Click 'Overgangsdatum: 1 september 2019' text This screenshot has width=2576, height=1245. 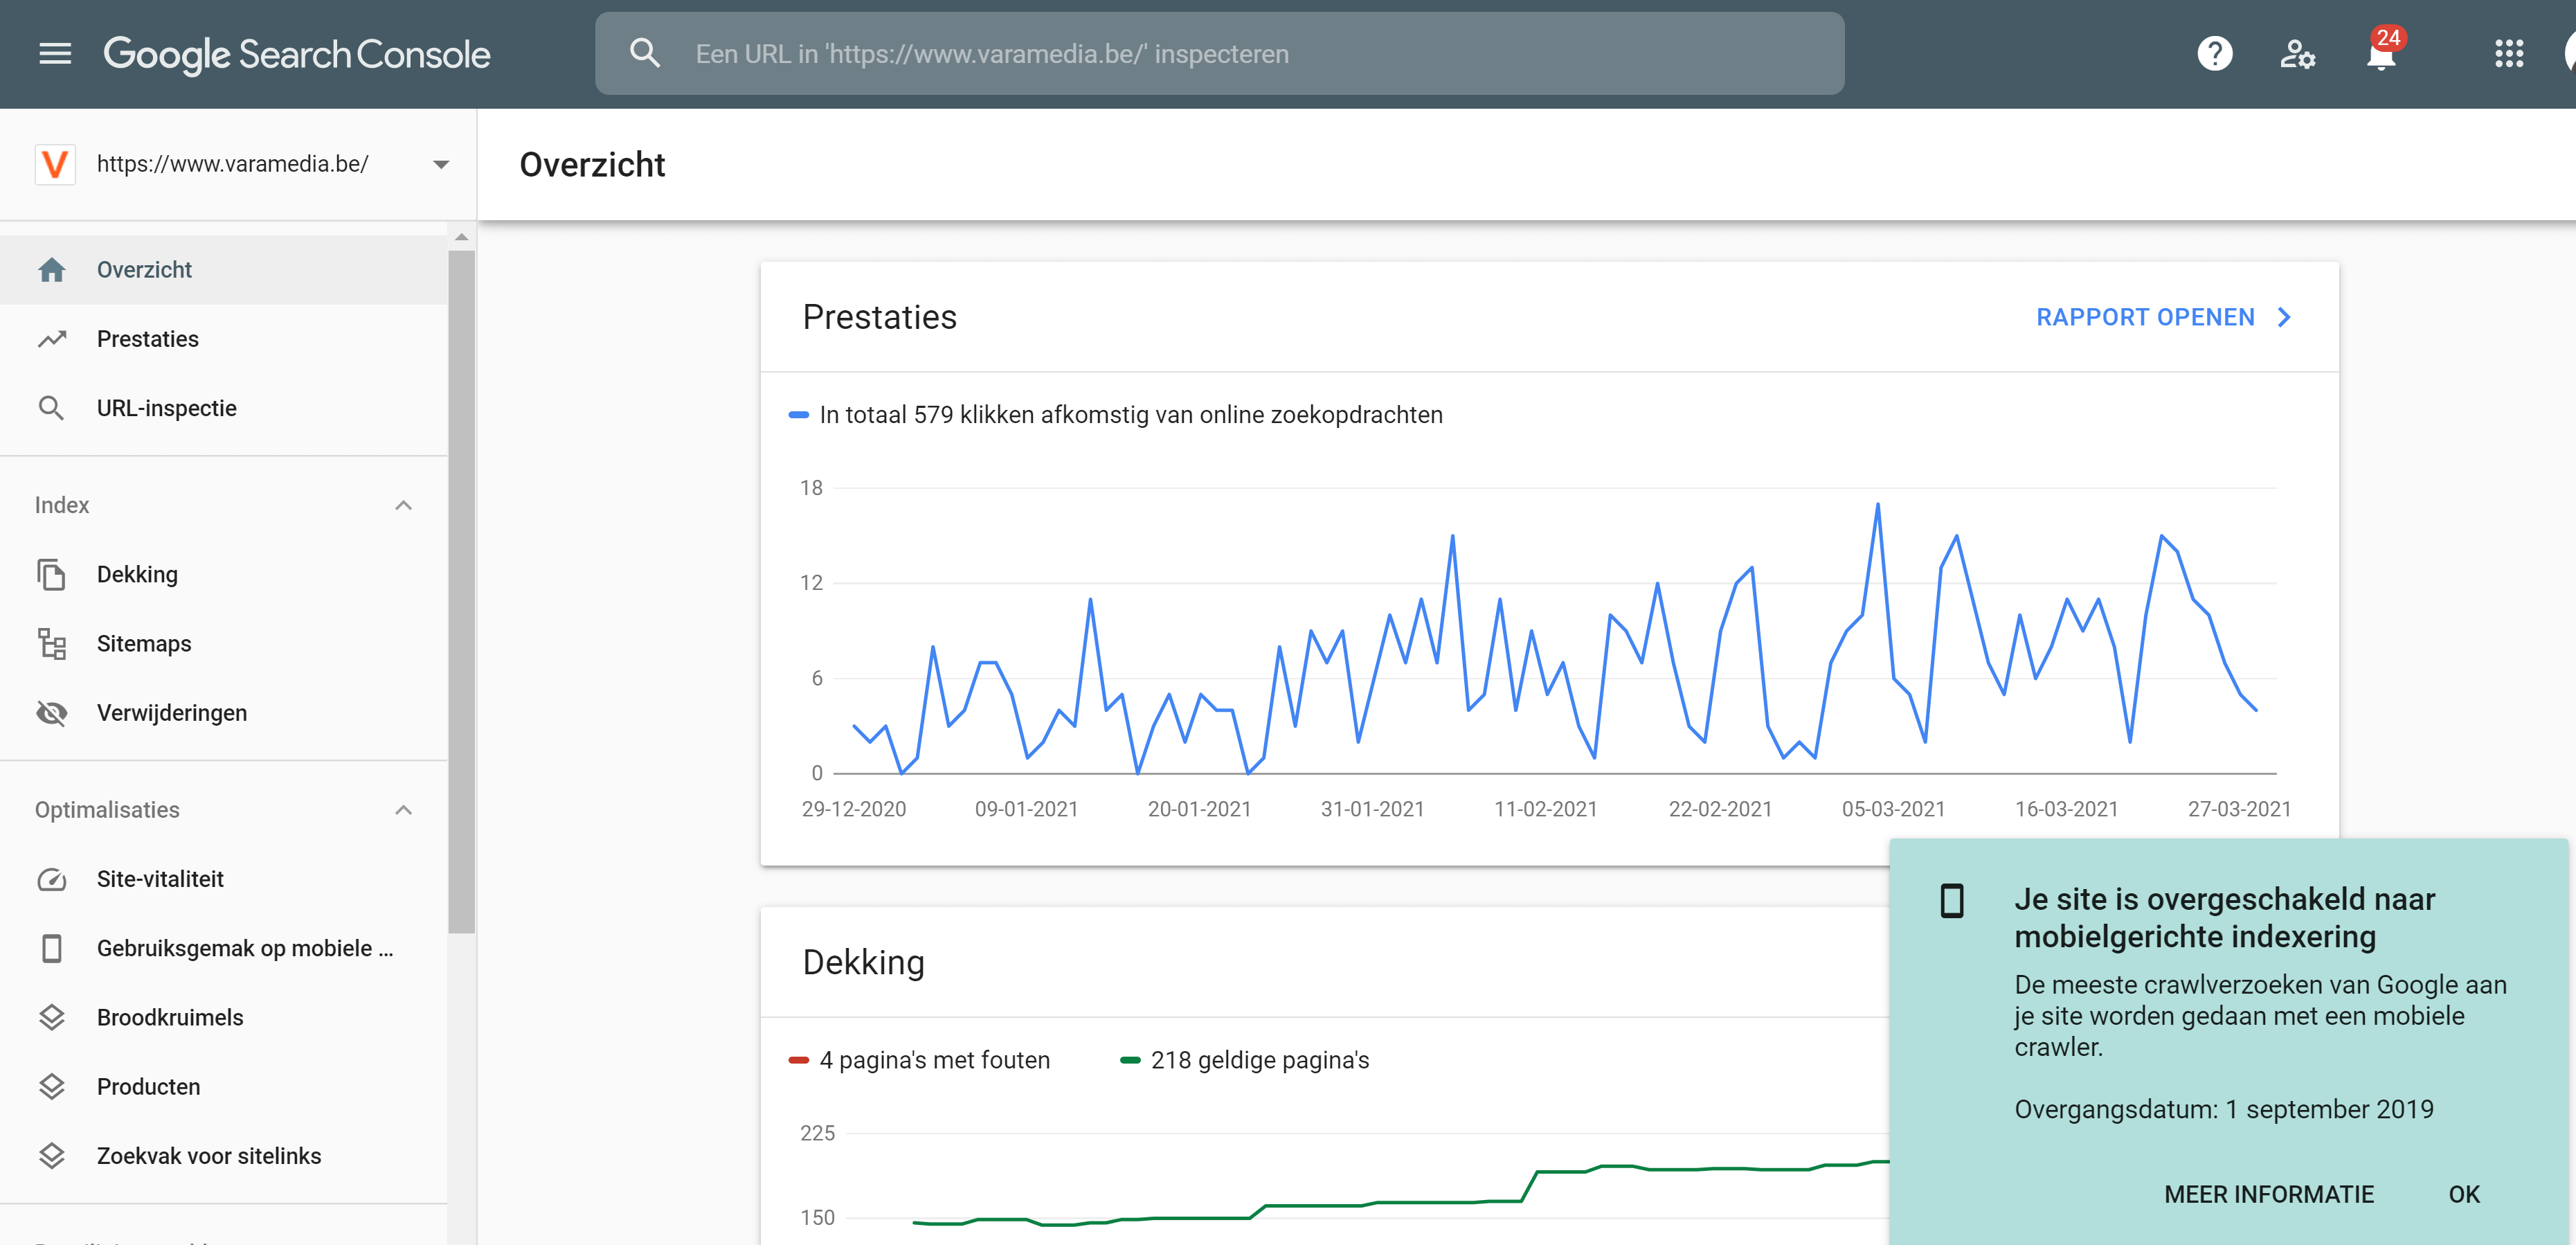click(x=2223, y=1109)
